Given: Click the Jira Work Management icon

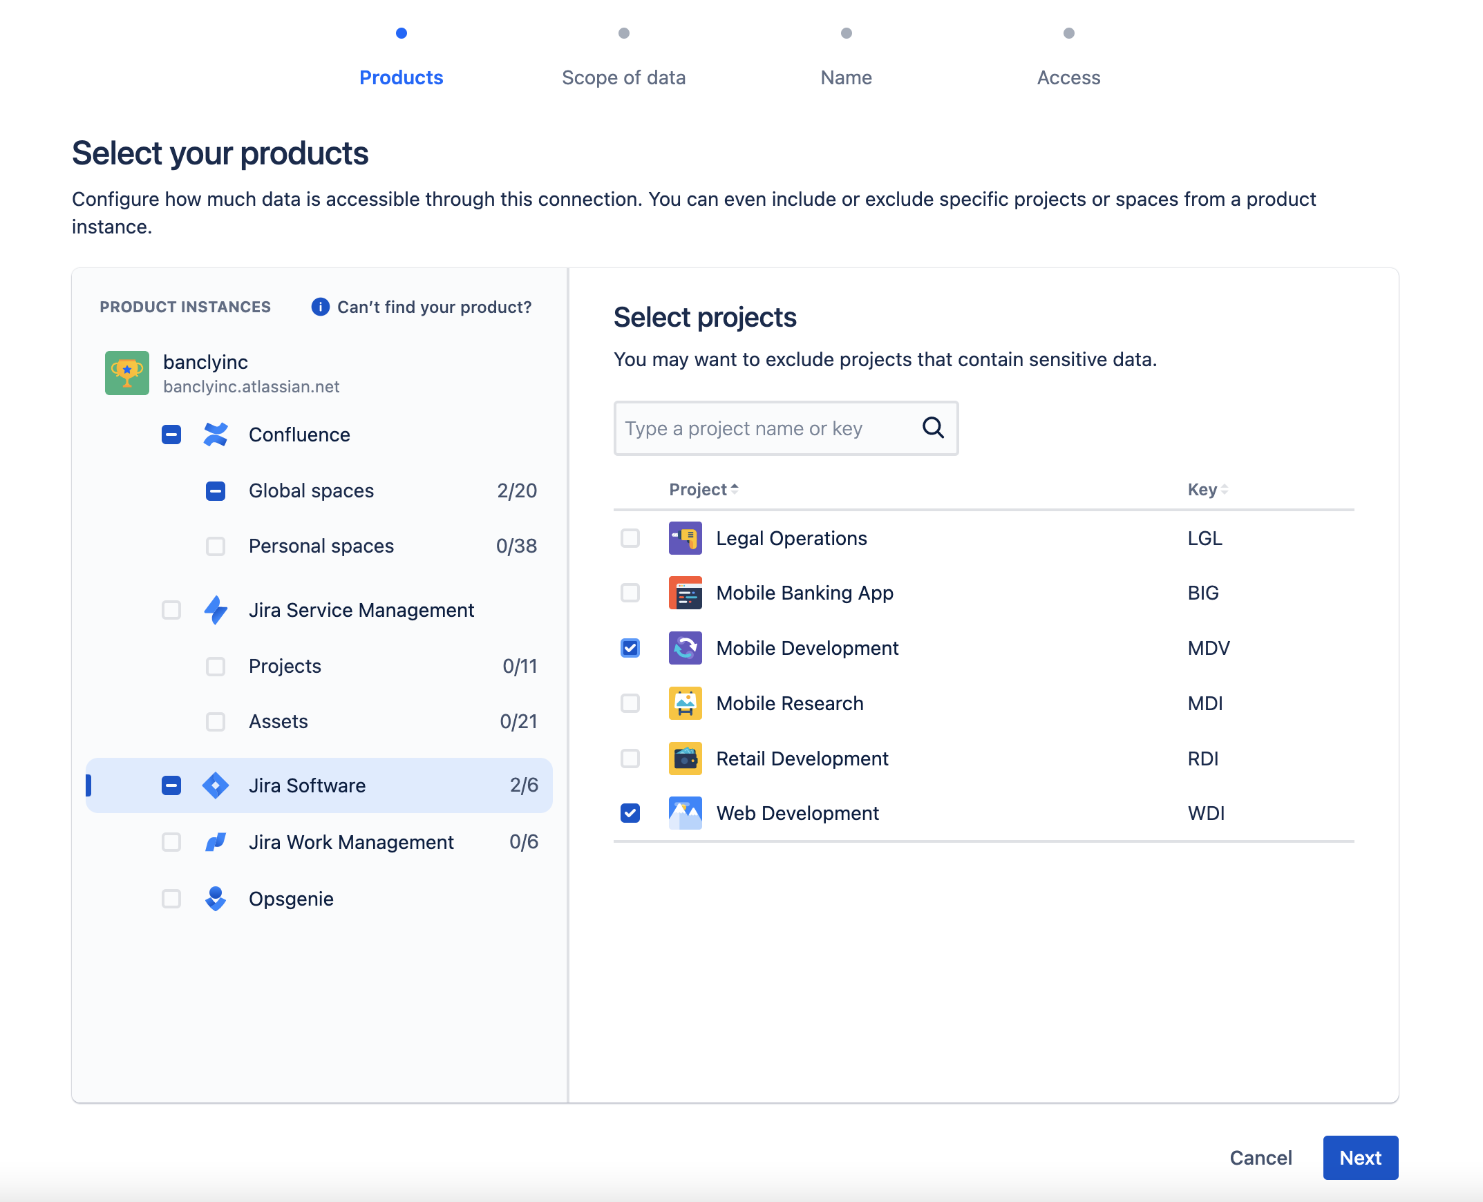Looking at the screenshot, I should [x=216, y=842].
